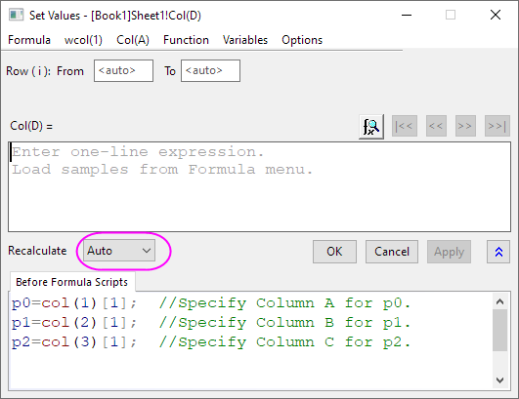Viewport: 519px width, 399px height.
Task: Open the Options menu
Action: 302,40
